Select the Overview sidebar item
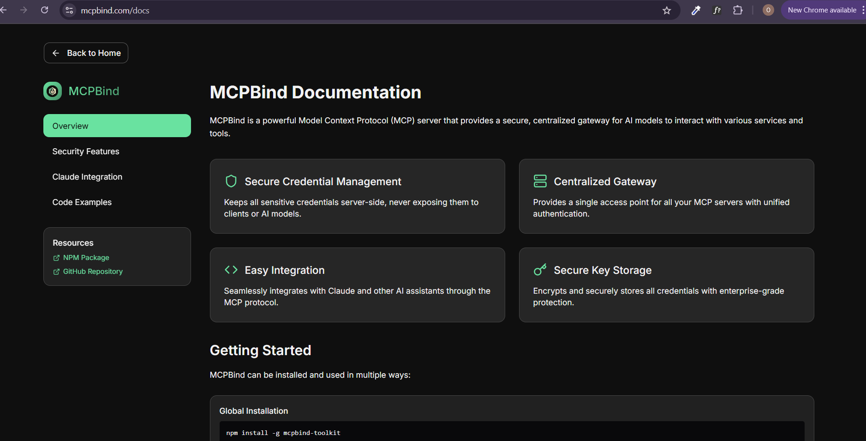 [117, 126]
